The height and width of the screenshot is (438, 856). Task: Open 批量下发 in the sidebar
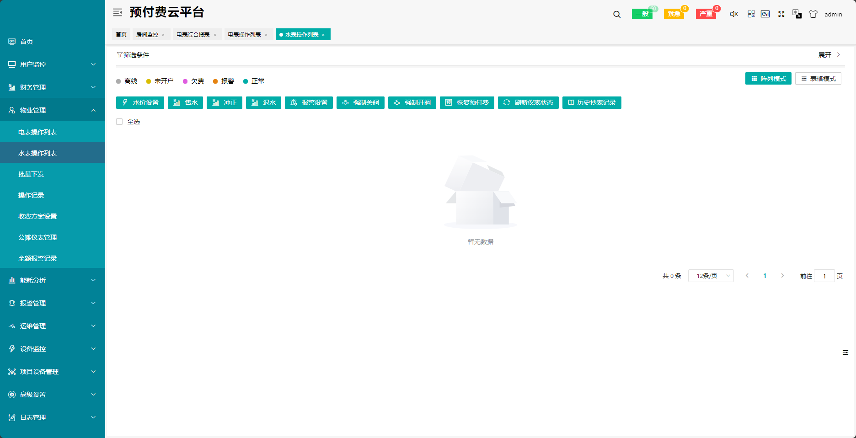click(31, 174)
